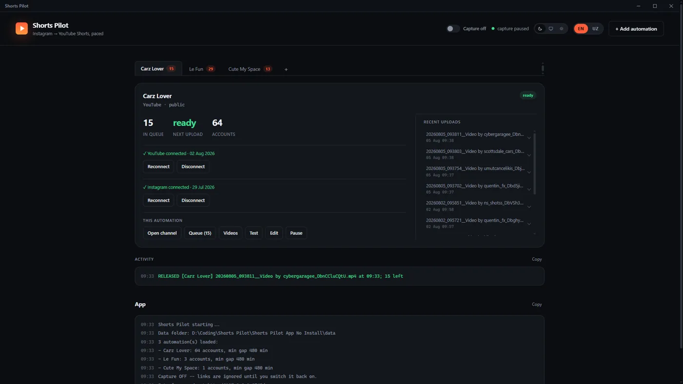Image resolution: width=683 pixels, height=384 pixels.
Task: Click the 'Capture OFF' log line
Action: tap(237, 377)
